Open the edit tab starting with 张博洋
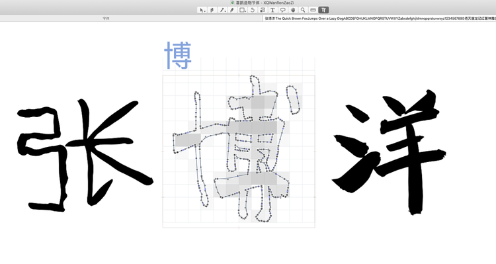The image size is (496, 264). (x=380, y=19)
